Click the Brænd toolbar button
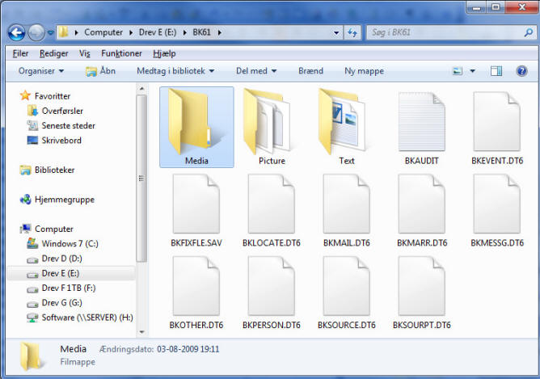The image size is (540, 379). coord(310,71)
